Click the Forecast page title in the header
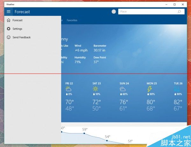The height and width of the screenshot is (147, 191). coord(22,12)
